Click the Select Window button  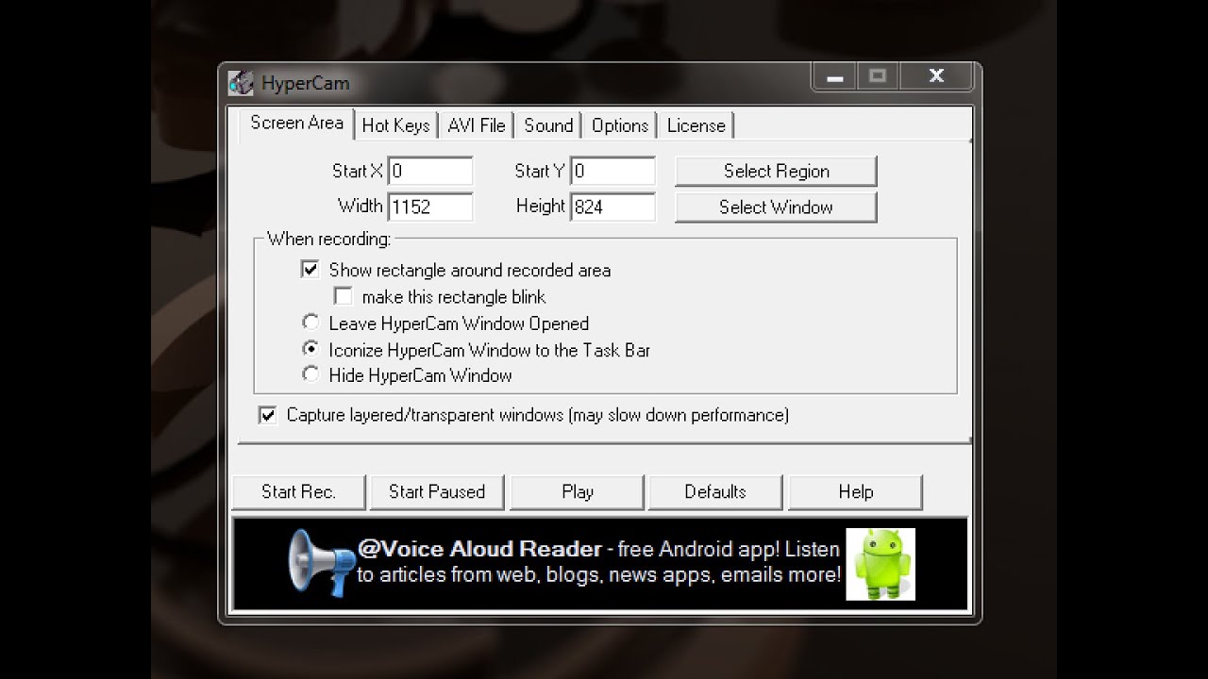tap(776, 207)
